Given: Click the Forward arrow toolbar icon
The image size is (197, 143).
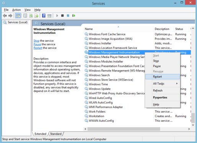Looking at the screenshot, I should tap(10, 16).
